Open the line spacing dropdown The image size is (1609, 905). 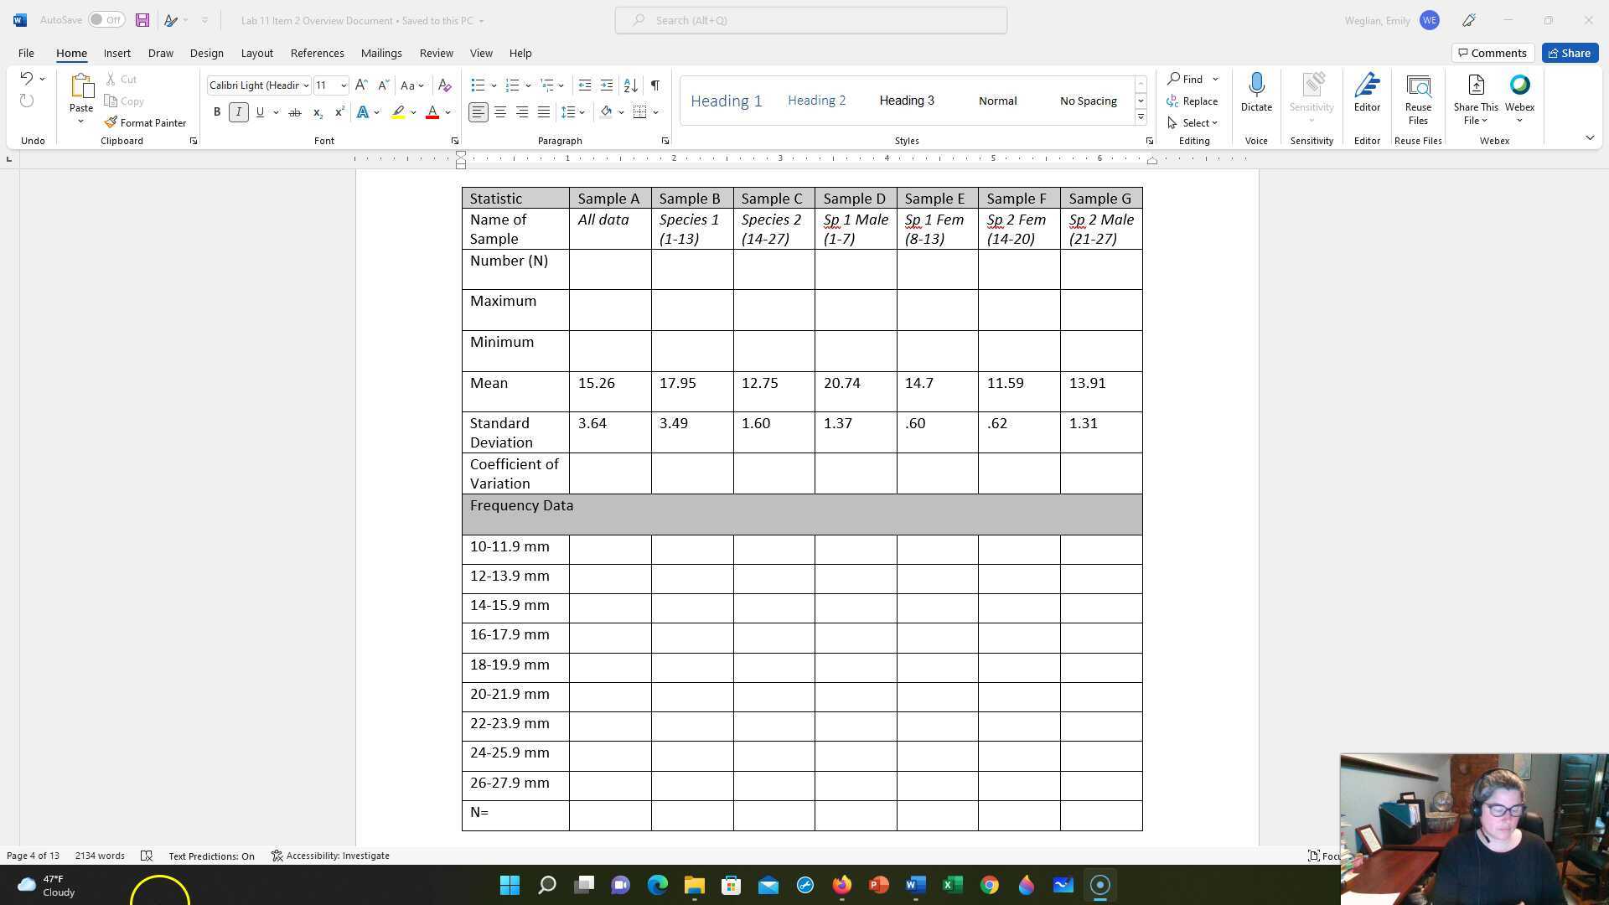572,111
